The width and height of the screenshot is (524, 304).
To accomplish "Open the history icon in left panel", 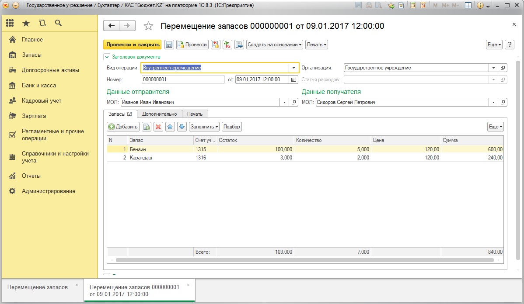I will [x=42, y=23].
